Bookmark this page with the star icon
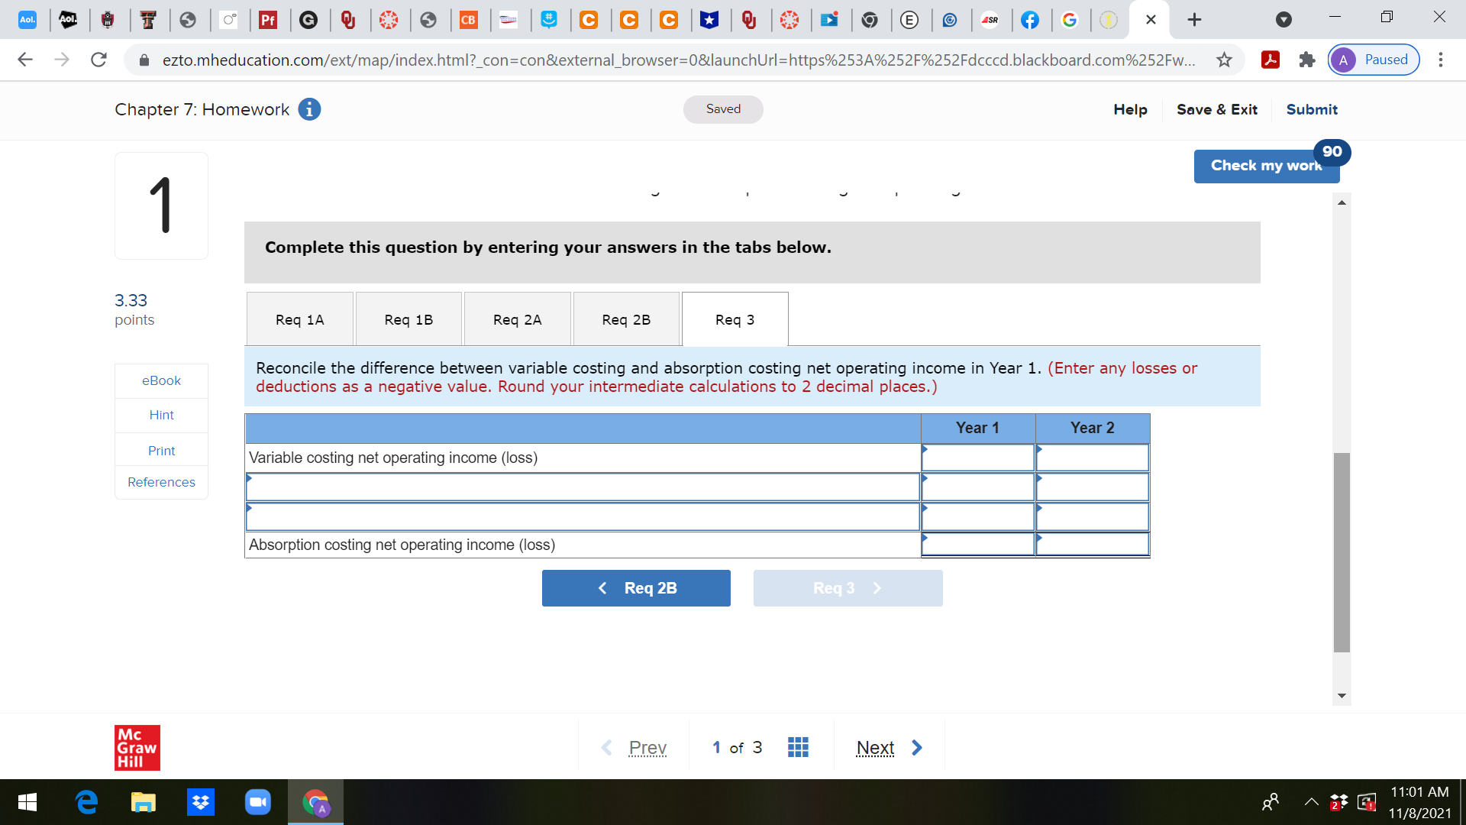Viewport: 1466px width, 825px height. [x=1222, y=60]
